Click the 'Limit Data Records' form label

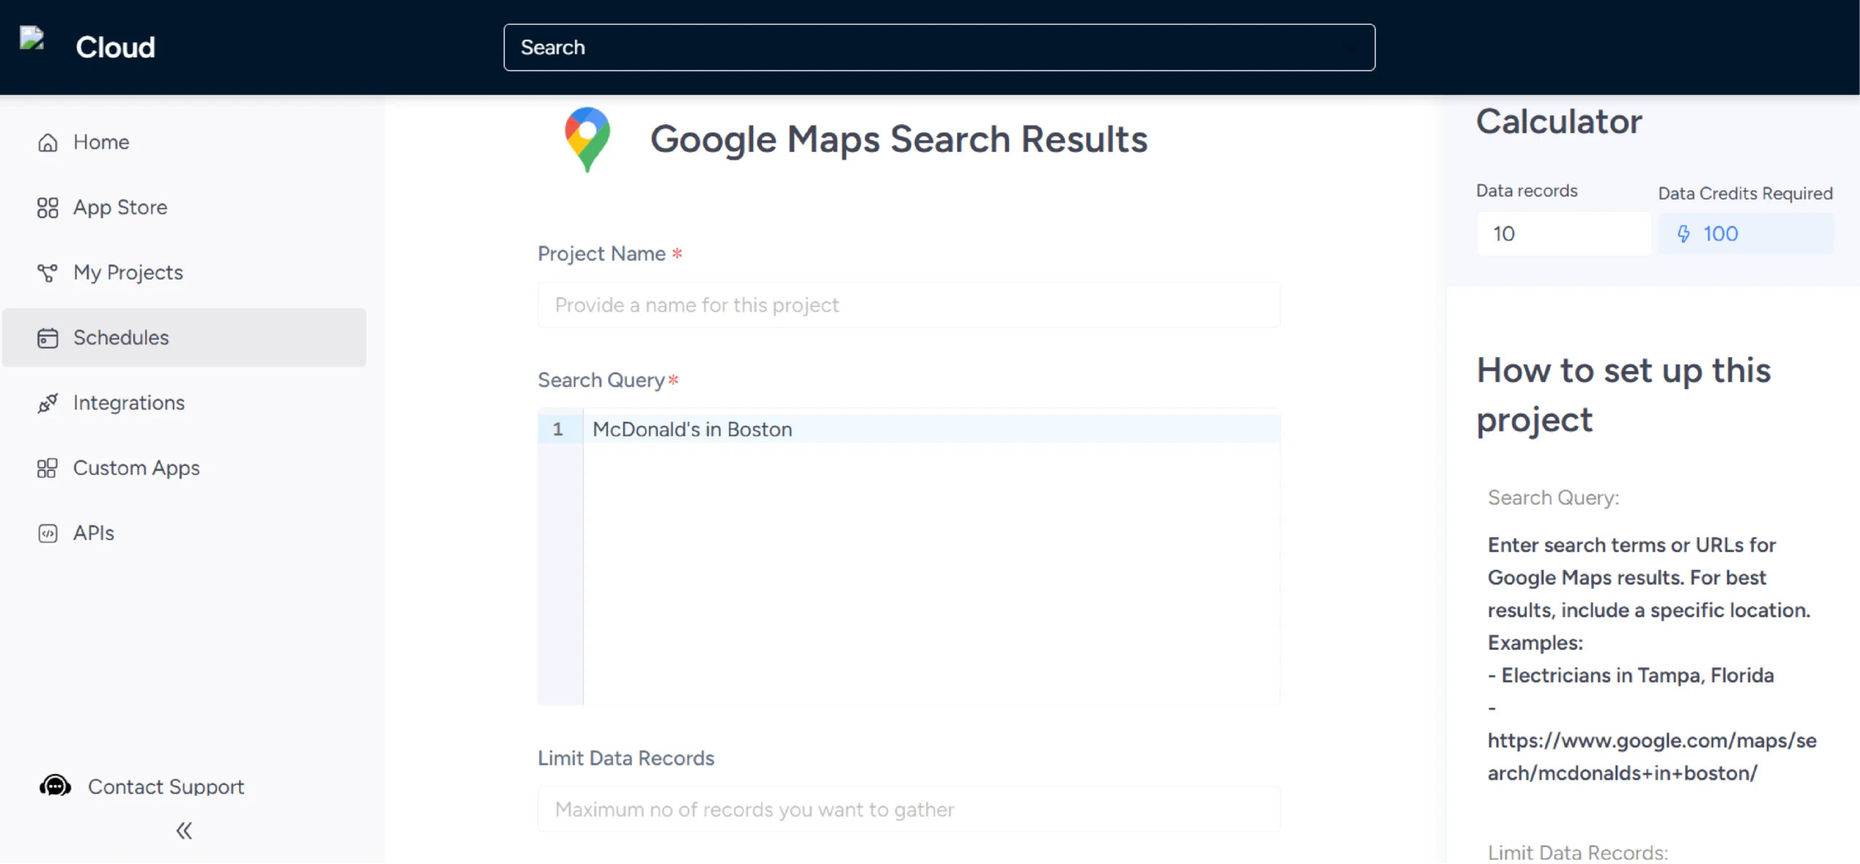coord(626,759)
